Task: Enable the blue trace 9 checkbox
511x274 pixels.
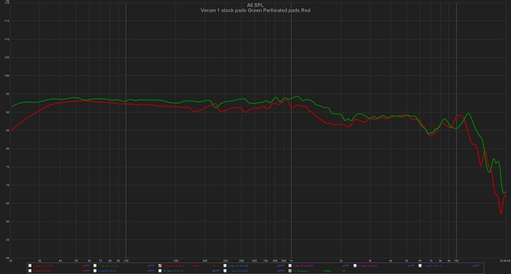Action: 95,271
